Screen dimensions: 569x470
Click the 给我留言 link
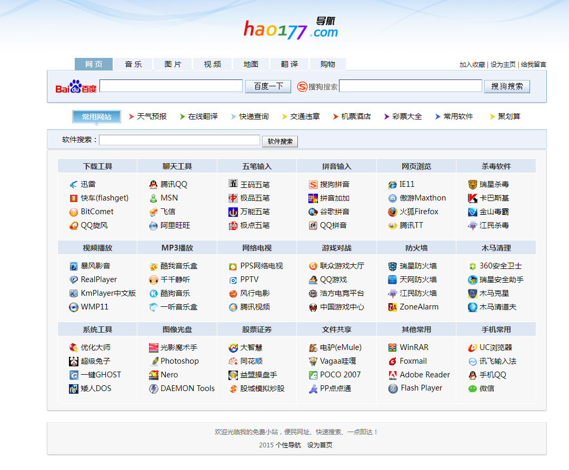point(533,65)
